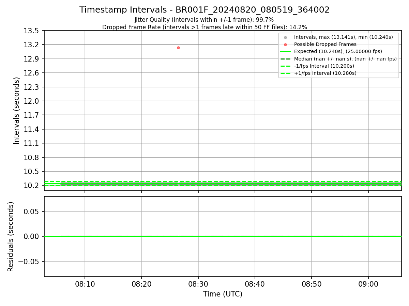Click the '08:30' x-axis tick label
Image resolution: width=409 pixels, height=306 pixels.
pos(198,284)
